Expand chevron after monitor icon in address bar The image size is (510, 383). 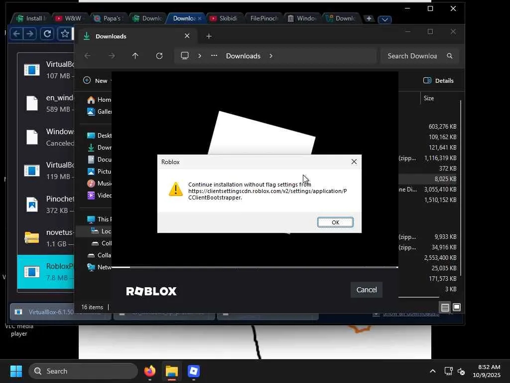click(x=199, y=56)
